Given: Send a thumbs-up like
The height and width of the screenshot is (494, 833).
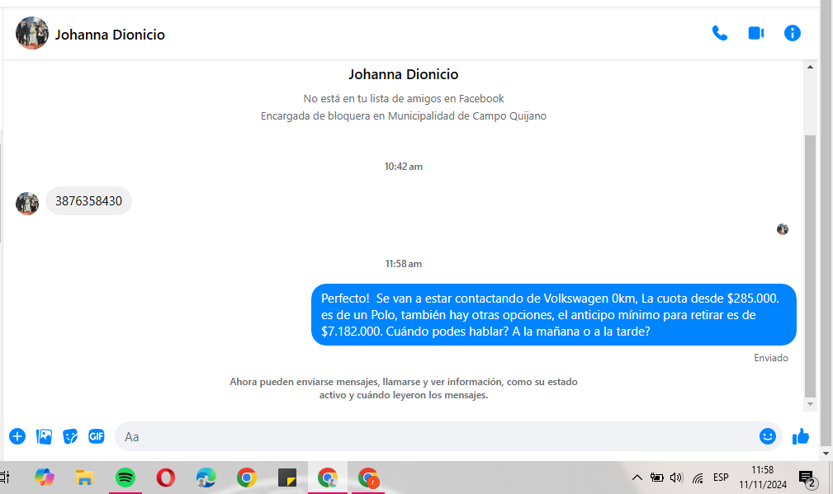Looking at the screenshot, I should (x=800, y=436).
